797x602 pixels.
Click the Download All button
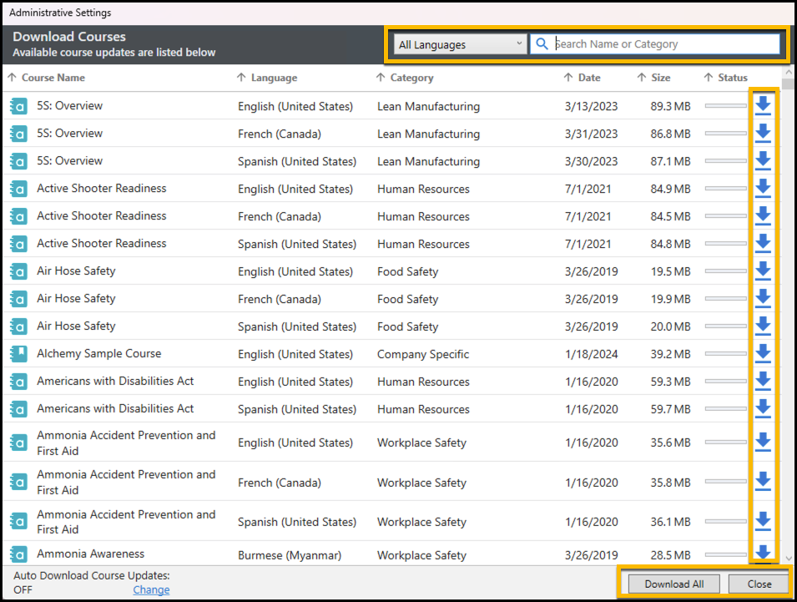pyautogui.click(x=673, y=583)
